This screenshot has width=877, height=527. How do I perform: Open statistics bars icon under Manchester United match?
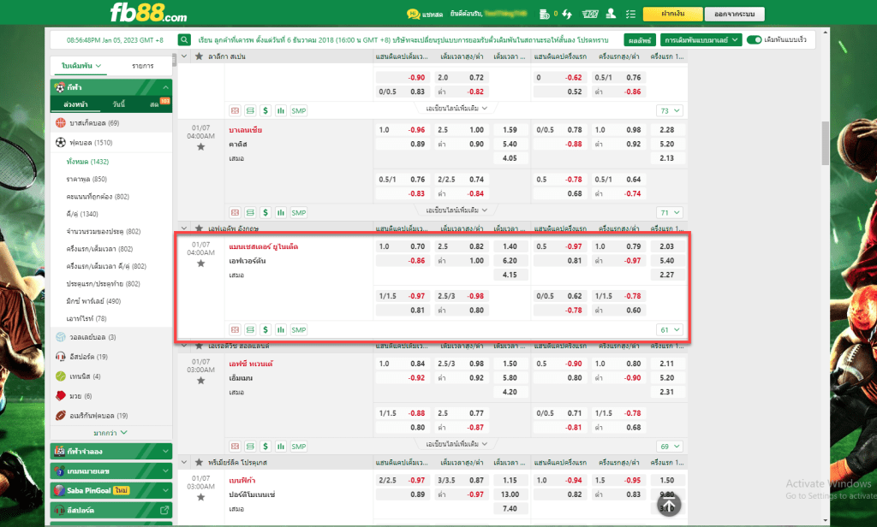[x=280, y=329]
